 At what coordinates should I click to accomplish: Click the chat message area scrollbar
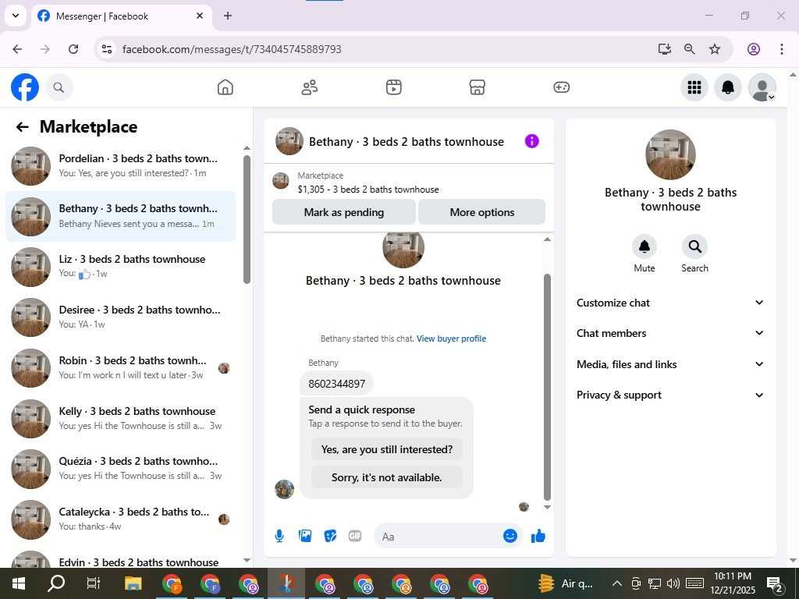[547, 387]
